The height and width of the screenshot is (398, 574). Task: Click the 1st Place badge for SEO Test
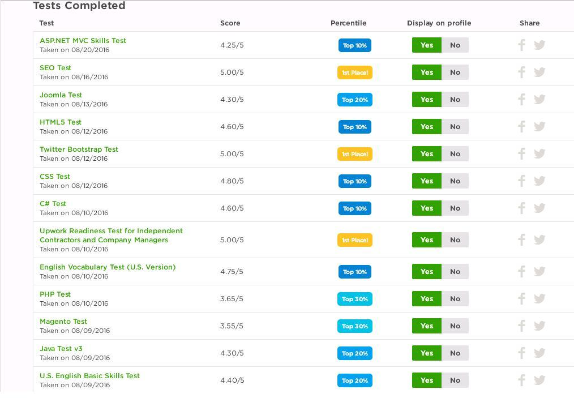point(355,72)
